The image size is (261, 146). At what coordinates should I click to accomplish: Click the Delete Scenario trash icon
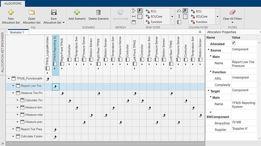click(99, 12)
